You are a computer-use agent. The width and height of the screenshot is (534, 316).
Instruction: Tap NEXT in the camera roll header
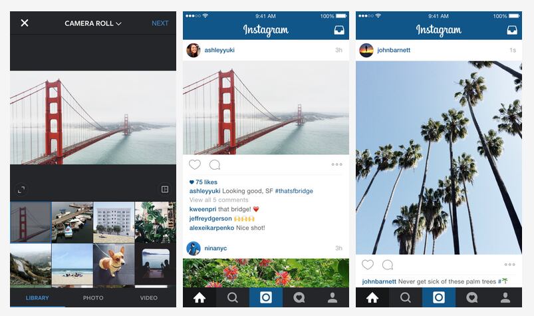(160, 23)
